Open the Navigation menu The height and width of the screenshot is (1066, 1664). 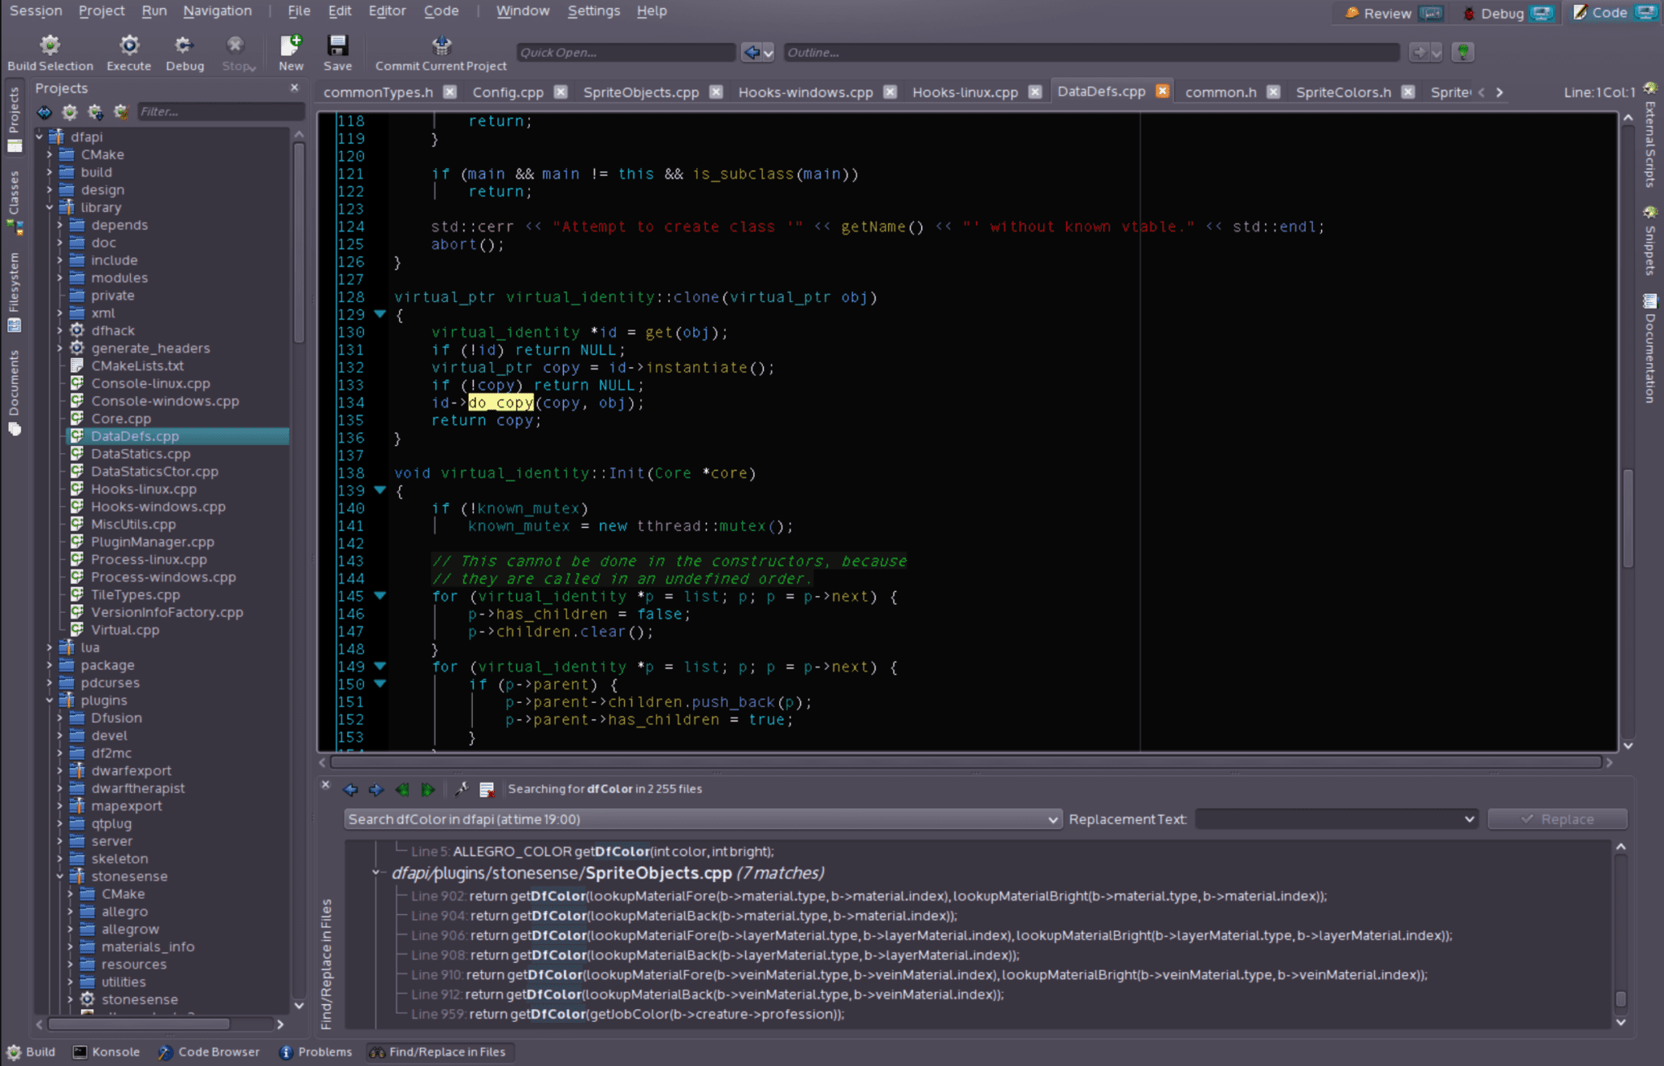[217, 11]
